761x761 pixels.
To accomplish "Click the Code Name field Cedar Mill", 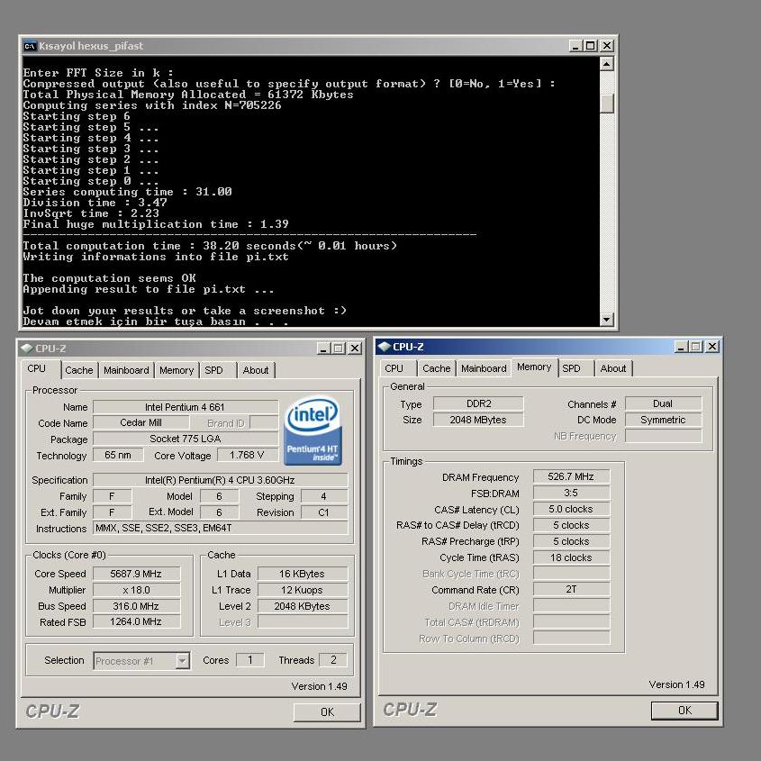I will [141, 422].
